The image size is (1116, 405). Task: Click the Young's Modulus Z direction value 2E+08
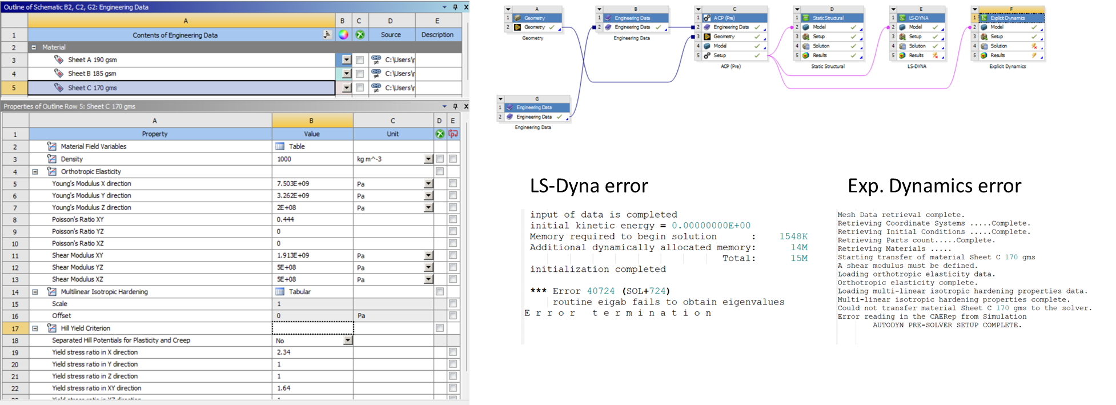pyautogui.click(x=312, y=207)
